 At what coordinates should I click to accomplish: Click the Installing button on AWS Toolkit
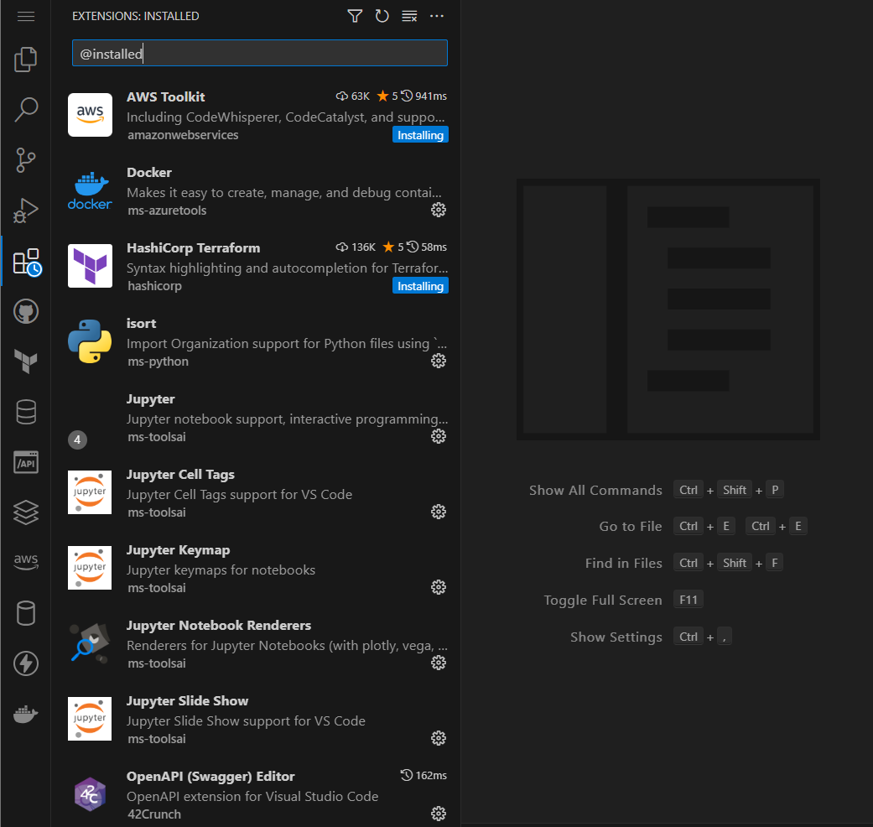click(420, 134)
